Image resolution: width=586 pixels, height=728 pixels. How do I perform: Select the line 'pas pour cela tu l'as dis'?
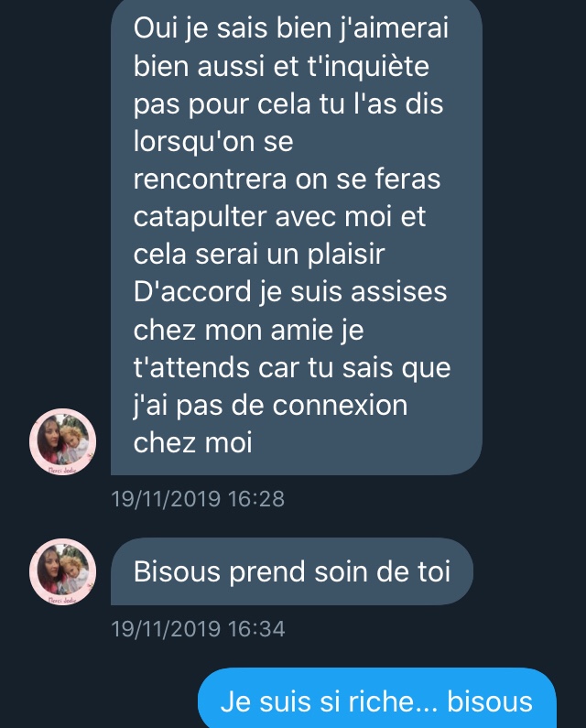[288, 104]
